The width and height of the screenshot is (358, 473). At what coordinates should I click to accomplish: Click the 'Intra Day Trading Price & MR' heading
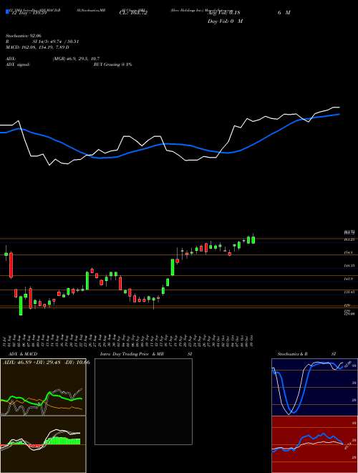click(132, 354)
